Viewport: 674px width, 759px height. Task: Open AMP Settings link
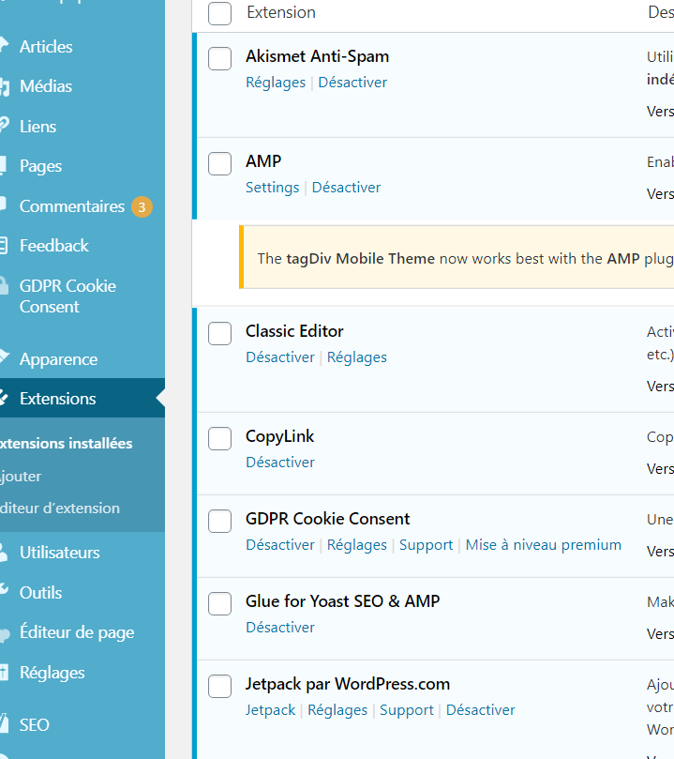click(272, 188)
